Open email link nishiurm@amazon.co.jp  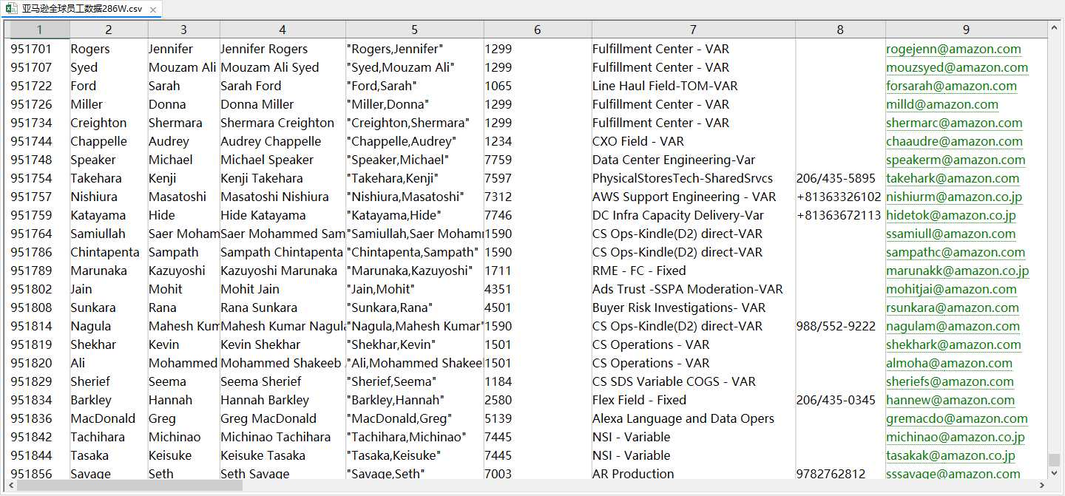pyautogui.click(x=954, y=197)
